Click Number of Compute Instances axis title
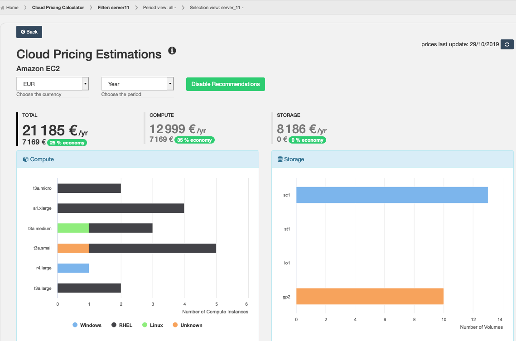This screenshot has width=516, height=341. 215,312
